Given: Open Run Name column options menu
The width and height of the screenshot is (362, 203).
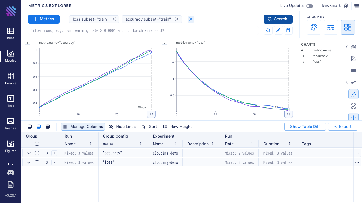Looking at the screenshot, I should 91,144.
